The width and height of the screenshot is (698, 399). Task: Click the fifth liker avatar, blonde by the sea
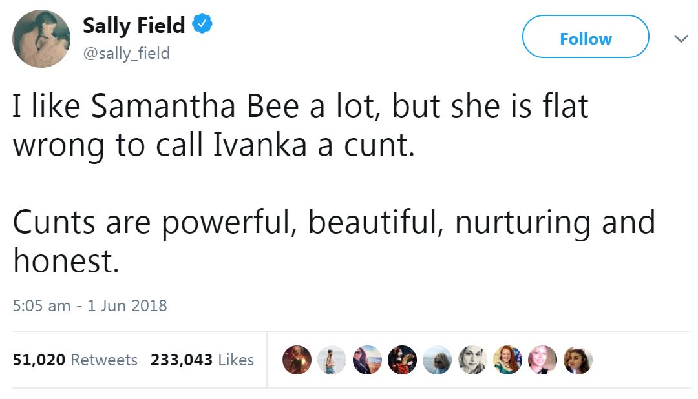[x=437, y=360]
